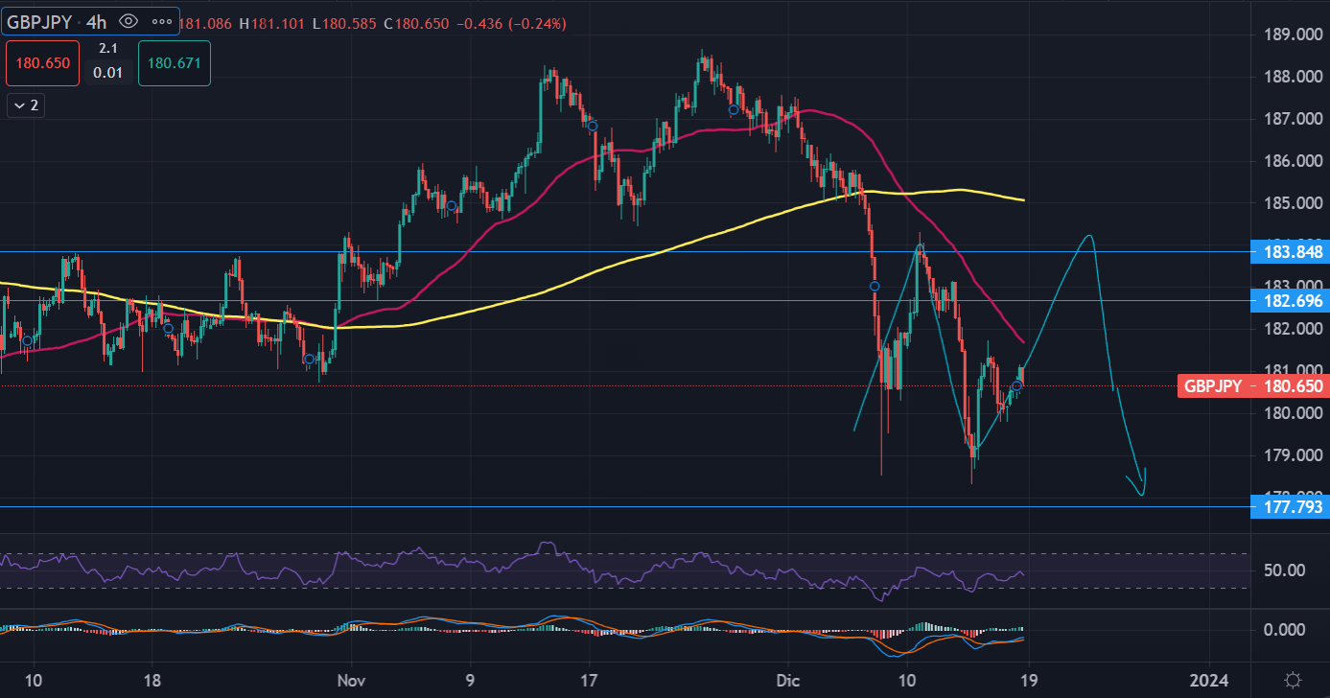Click the 182.696 price label on axis
The width and height of the screenshot is (1330, 698).
(x=1291, y=301)
